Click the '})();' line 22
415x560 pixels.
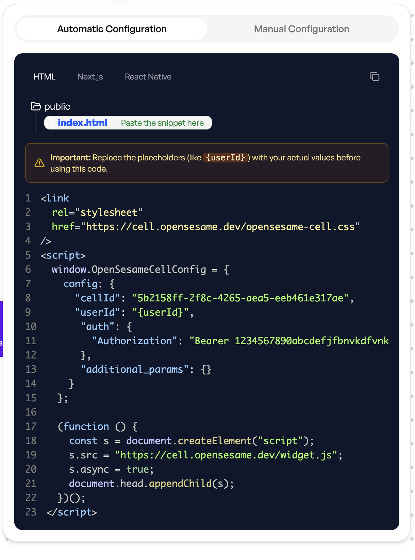tap(71, 498)
